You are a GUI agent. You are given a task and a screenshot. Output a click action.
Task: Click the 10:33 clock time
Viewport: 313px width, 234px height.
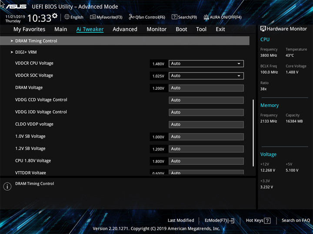pyautogui.click(x=39, y=18)
